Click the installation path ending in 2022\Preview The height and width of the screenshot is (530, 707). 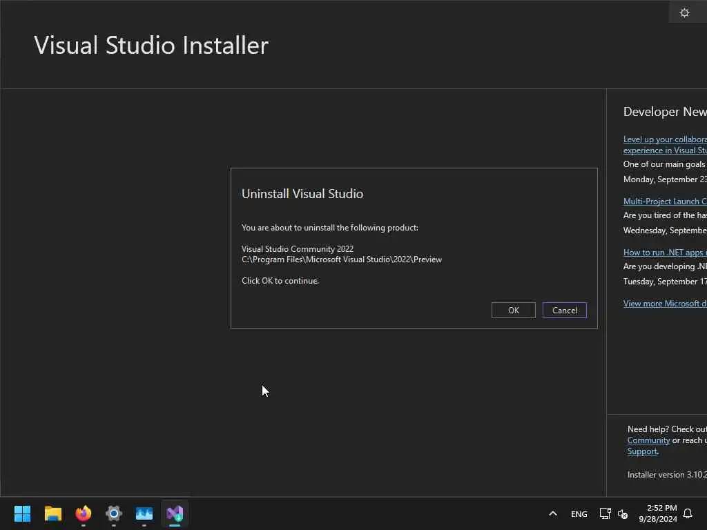click(341, 259)
